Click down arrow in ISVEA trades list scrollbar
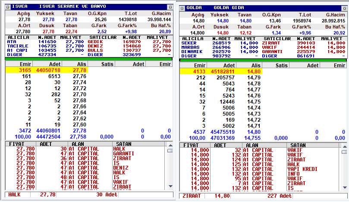349x202 pixels. click(170, 186)
